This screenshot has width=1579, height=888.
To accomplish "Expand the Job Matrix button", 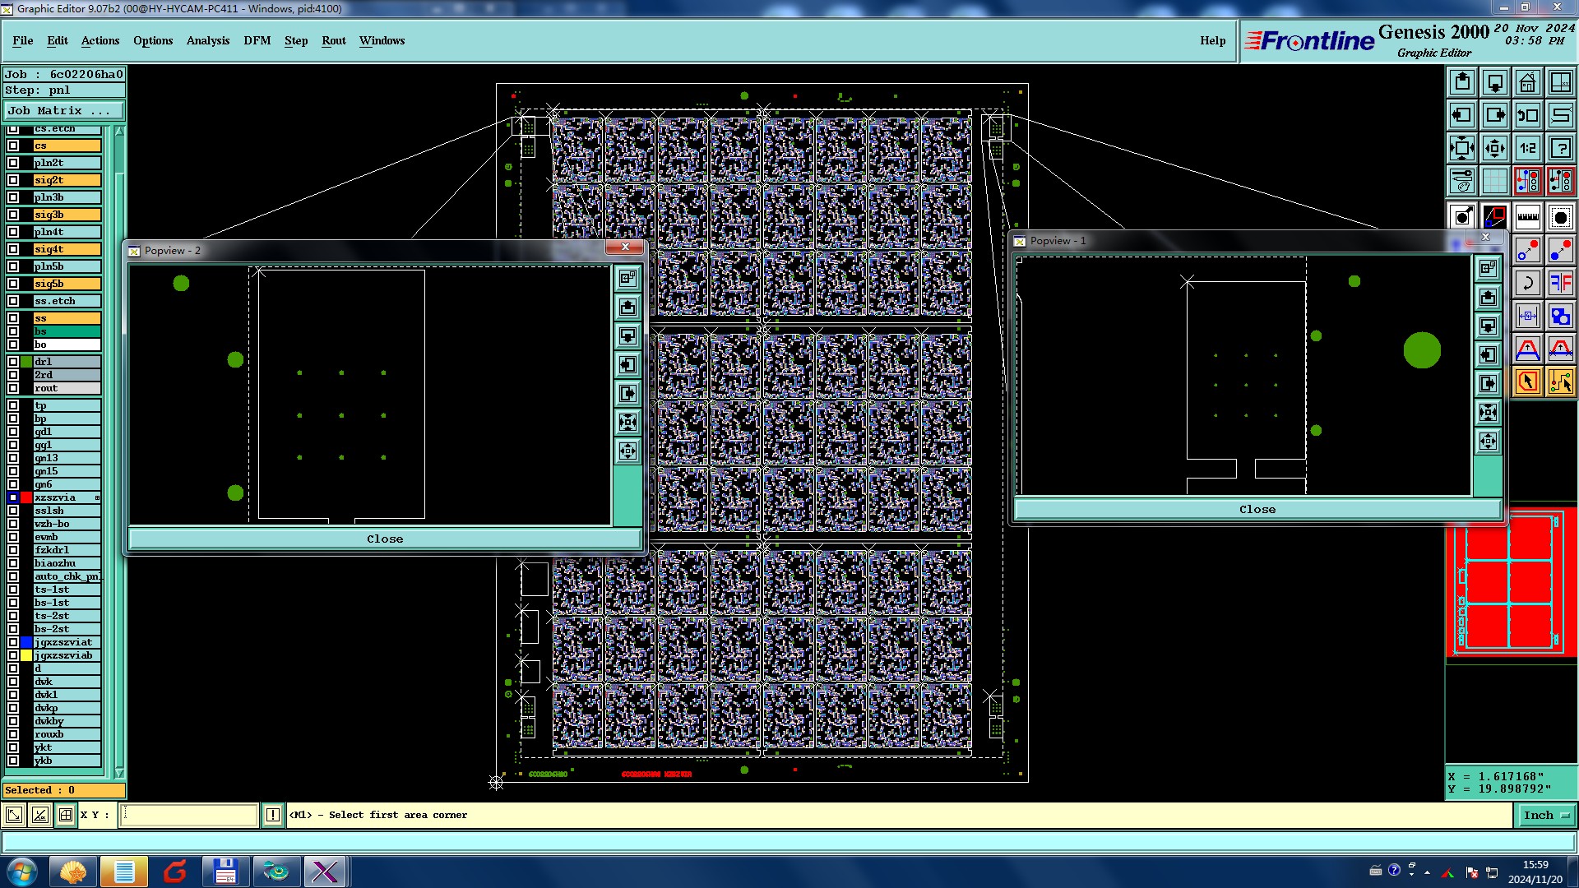I will pyautogui.click(x=63, y=110).
